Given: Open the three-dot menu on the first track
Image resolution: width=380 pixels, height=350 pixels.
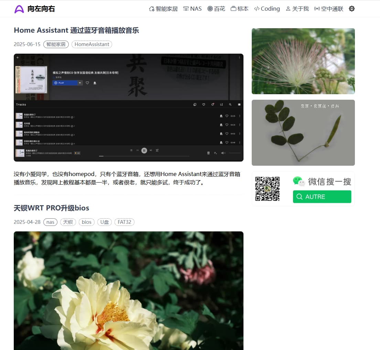Looking at the screenshot, I should (x=240, y=116).
